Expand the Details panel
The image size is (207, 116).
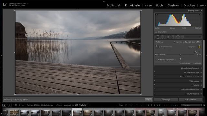201,85
